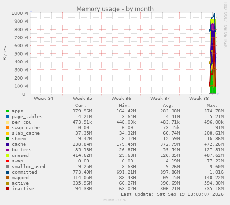
Task: Click the blue page_tables legend swatch
Action: click(x=8, y=117)
